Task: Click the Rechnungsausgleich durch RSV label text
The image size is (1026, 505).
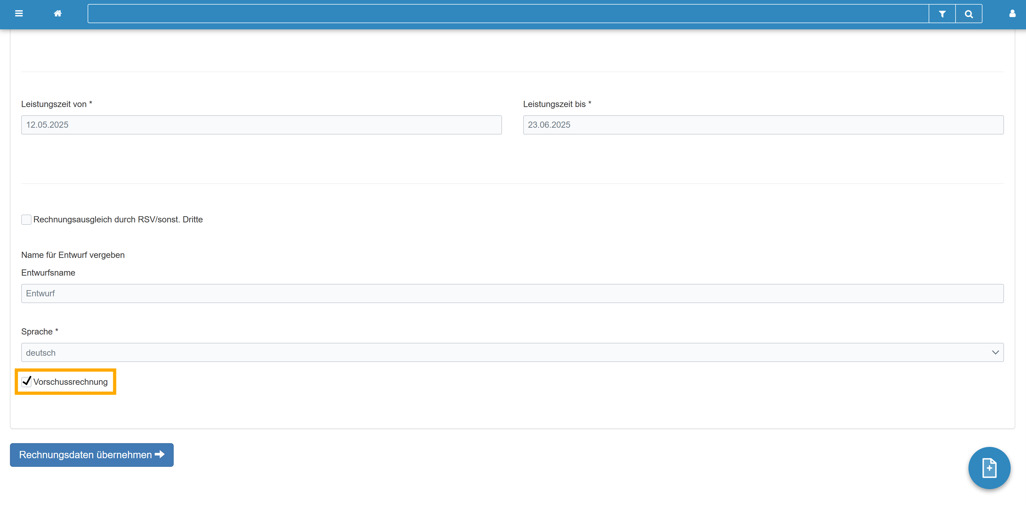Action: (118, 219)
